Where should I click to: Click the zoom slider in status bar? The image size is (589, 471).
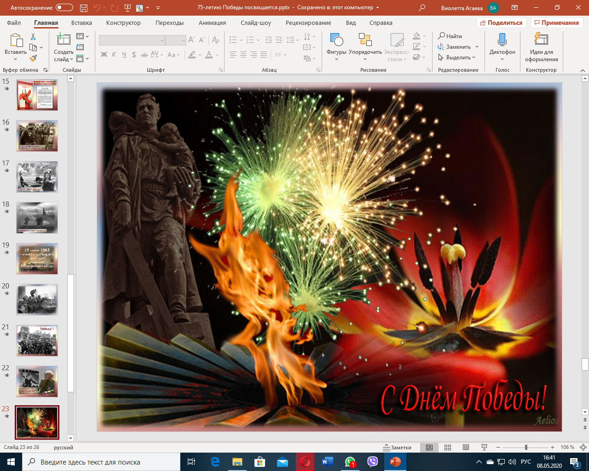tap(526, 447)
